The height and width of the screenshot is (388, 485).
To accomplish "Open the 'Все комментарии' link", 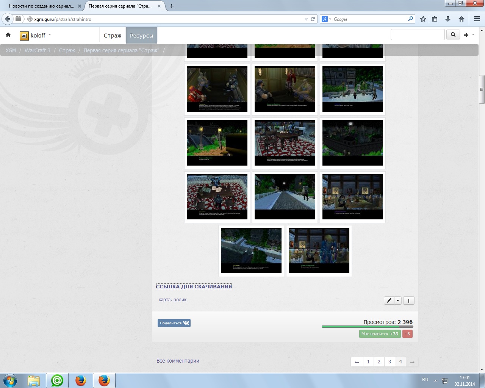I will click(x=178, y=361).
